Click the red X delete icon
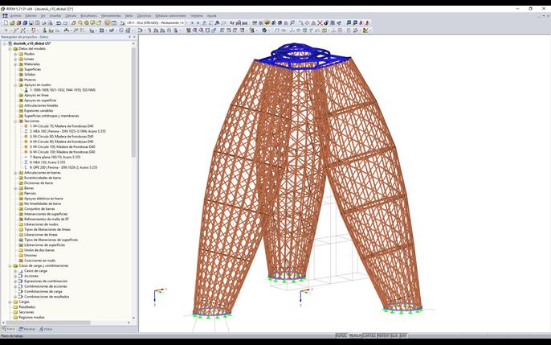 click(320, 23)
